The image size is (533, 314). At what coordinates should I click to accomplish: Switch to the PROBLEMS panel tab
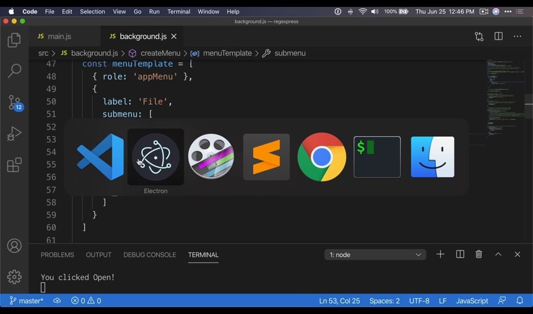tap(57, 255)
